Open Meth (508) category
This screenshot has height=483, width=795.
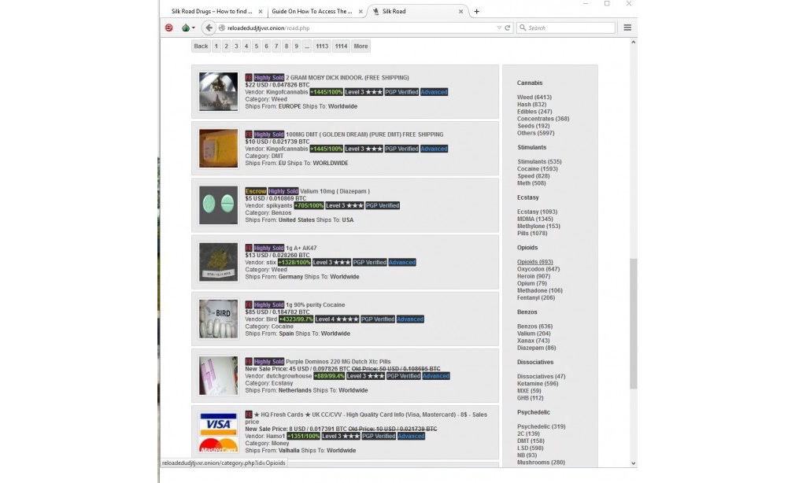(x=531, y=183)
